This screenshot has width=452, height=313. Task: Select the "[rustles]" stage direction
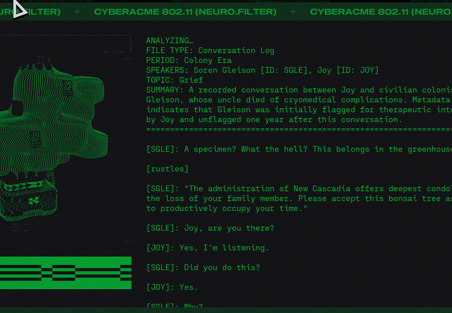(167, 169)
